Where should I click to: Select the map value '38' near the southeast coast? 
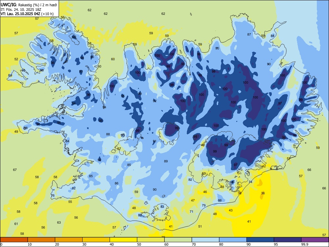point(240,193)
